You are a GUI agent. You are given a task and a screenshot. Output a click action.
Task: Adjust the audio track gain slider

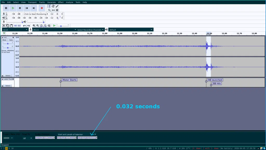(8, 44)
